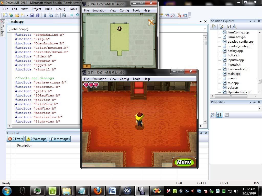262x196 pixels.
Task: Click the green Menu button in game
Action: (x=184, y=162)
